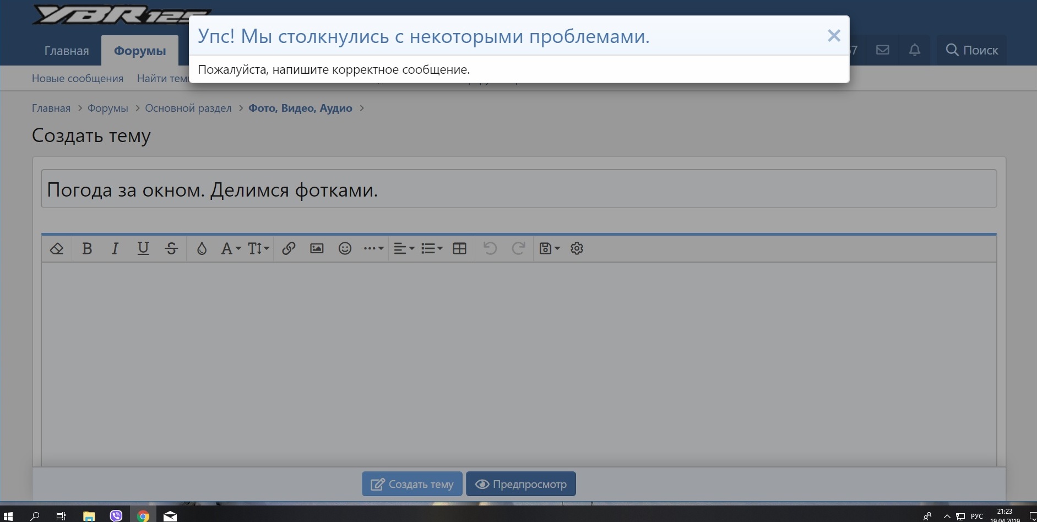
Task: Toggle bold text formatting
Action: [87, 249]
